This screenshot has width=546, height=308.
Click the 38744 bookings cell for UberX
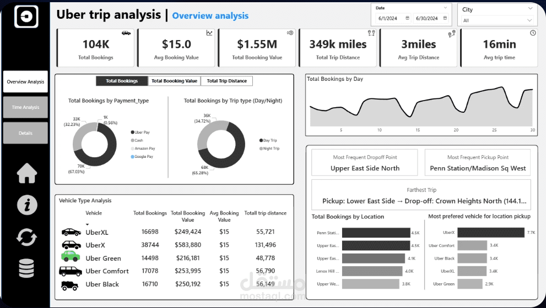pos(150,245)
